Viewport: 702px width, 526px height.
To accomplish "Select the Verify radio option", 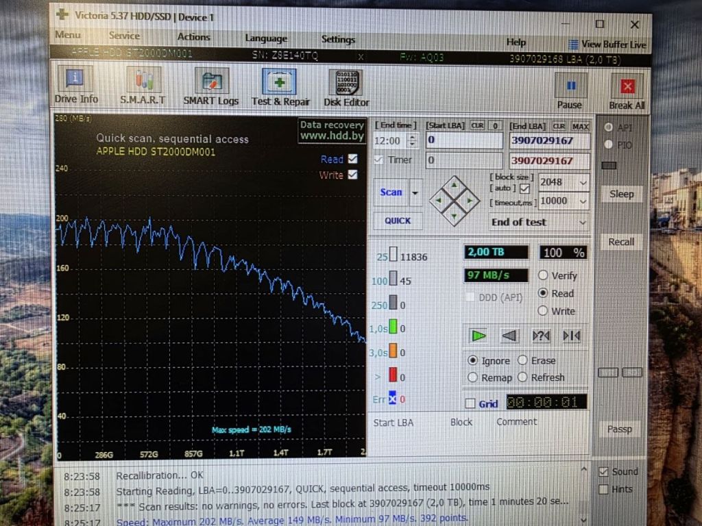I will point(543,275).
